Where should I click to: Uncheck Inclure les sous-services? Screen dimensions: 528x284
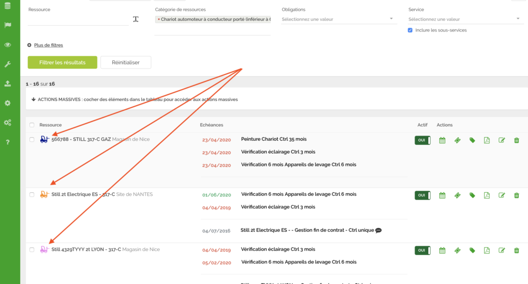tap(410, 30)
